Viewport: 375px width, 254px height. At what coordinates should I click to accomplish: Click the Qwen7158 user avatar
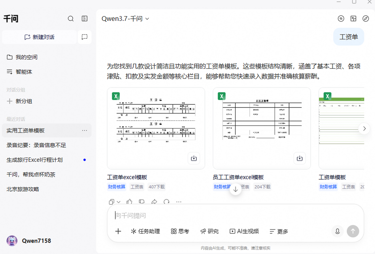click(x=12, y=241)
